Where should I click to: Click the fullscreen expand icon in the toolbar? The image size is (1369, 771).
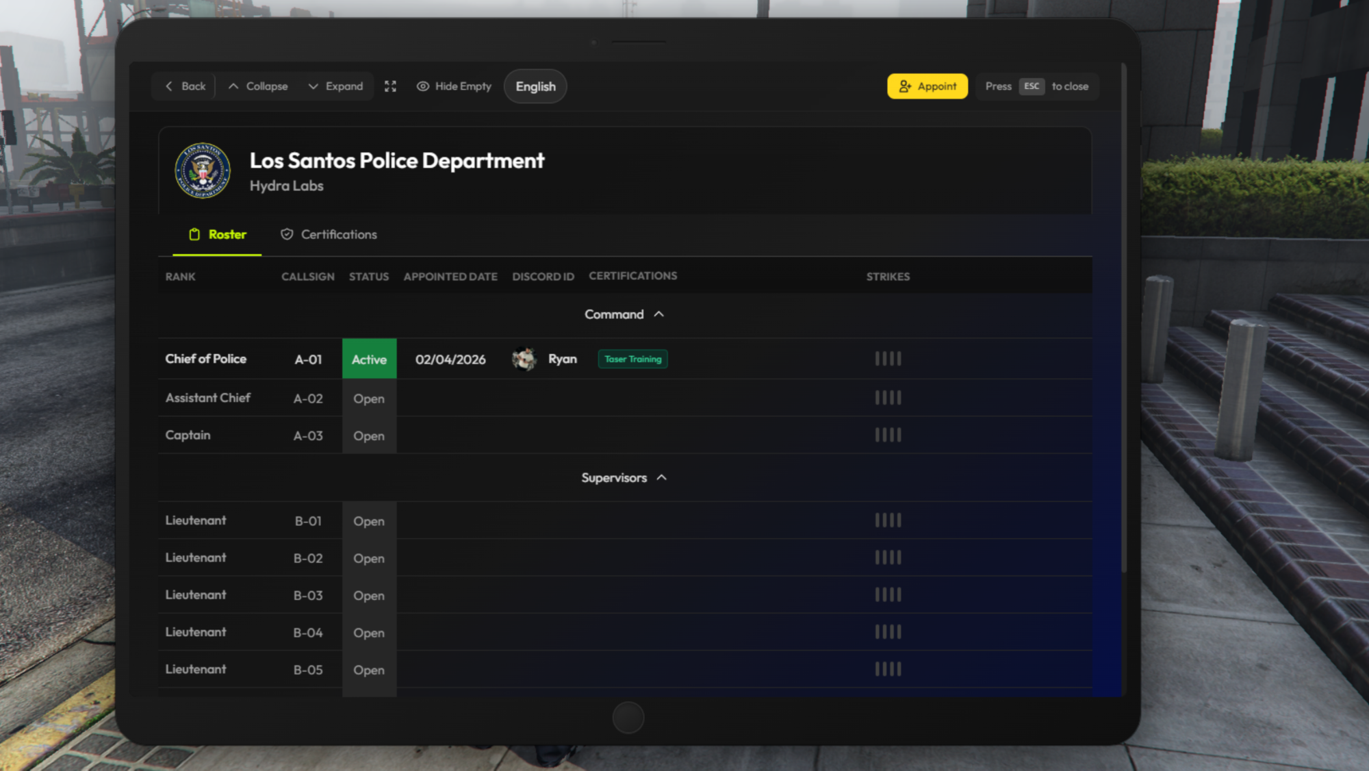coord(390,86)
